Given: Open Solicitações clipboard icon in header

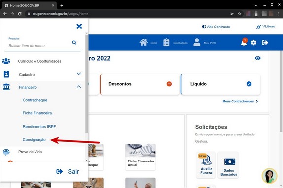Looking at the screenshot, I should [x=166, y=43].
